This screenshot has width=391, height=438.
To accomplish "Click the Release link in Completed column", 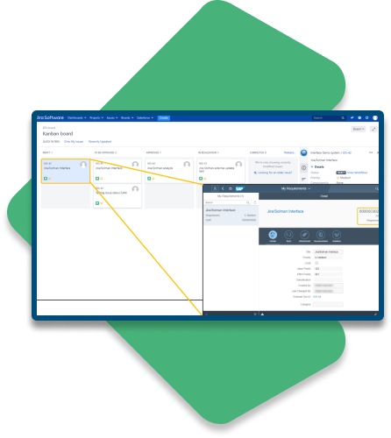I will click(289, 152).
